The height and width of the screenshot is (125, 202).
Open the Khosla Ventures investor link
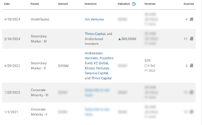tap(97, 68)
